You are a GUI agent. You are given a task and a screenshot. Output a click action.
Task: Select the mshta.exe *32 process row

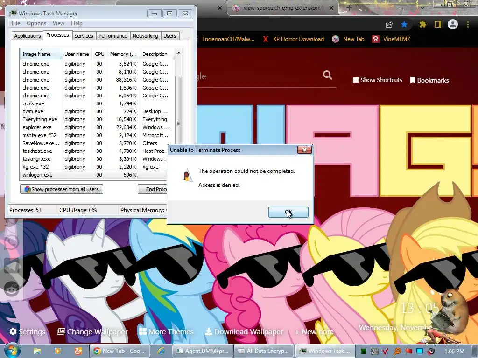(98, 135)
